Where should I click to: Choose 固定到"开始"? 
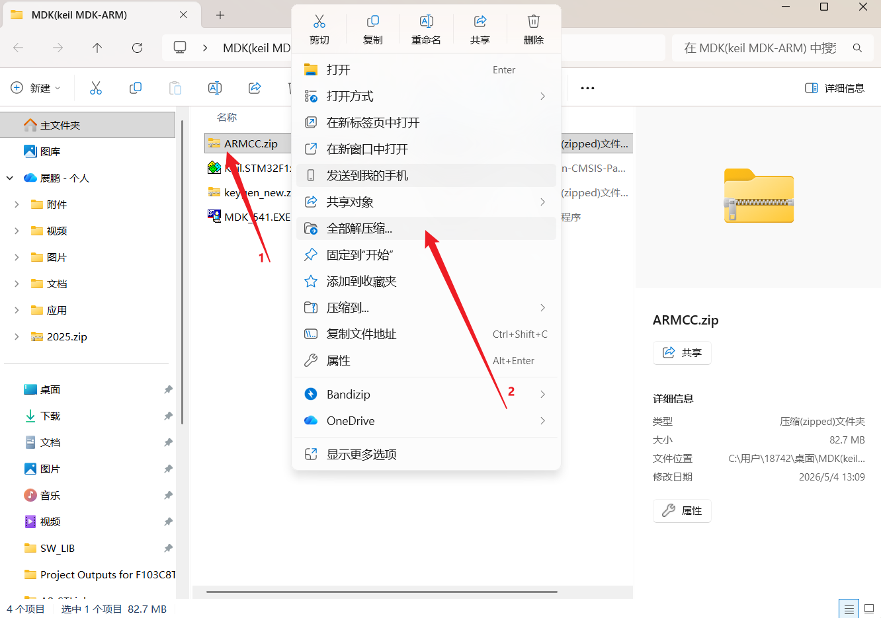click(426, 255)
